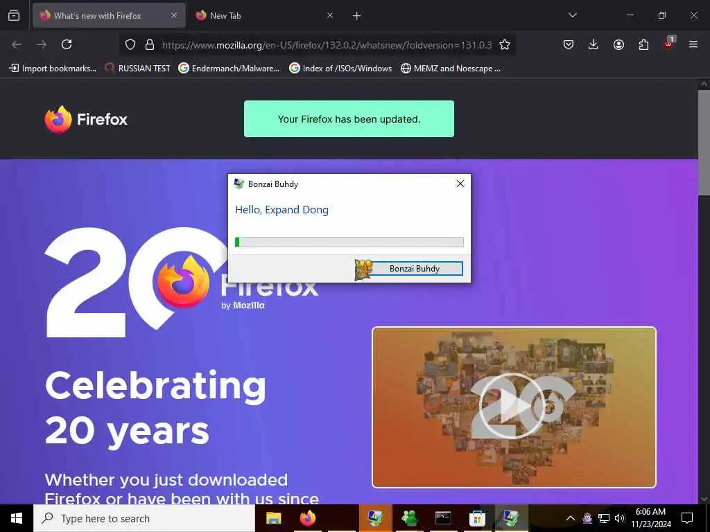Click the page vertical scrollbar thumb

click(704, 142)
